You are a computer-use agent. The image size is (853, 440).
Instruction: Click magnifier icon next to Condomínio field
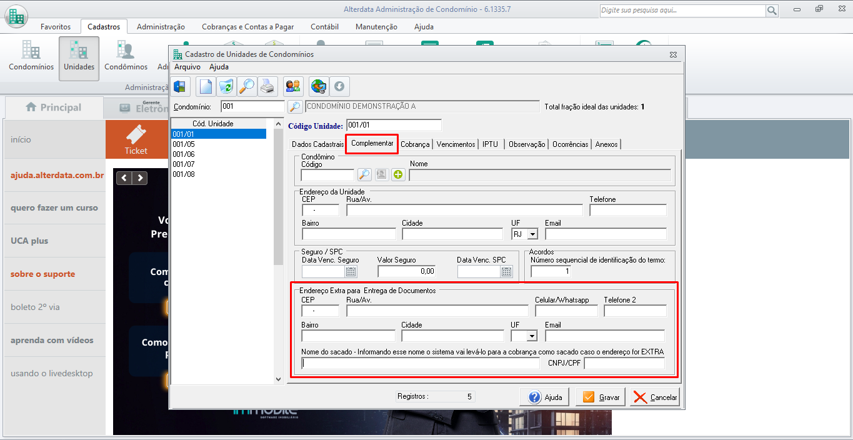(295, 107)
